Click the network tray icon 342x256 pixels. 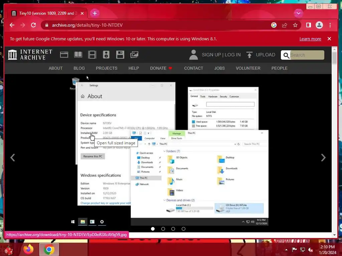point(303,249)
